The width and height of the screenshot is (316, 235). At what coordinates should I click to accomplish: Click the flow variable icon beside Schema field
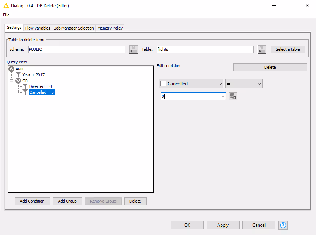(133, 49)
